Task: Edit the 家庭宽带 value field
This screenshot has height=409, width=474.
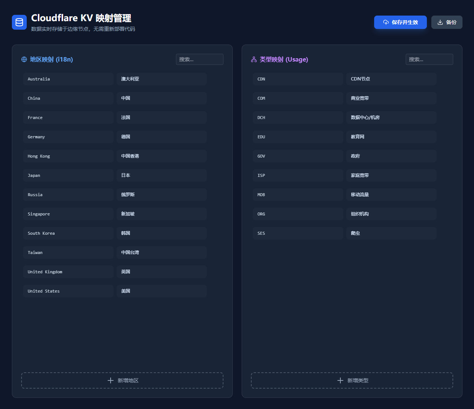Action: pyautogui.click(x=391, y=175)
